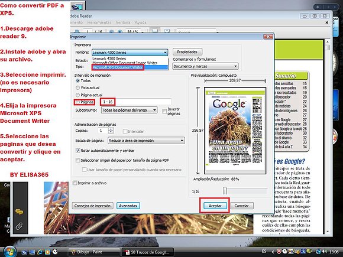
Task: Click the Switch between windows quick launch icon
Action: (x=32, y=252)
